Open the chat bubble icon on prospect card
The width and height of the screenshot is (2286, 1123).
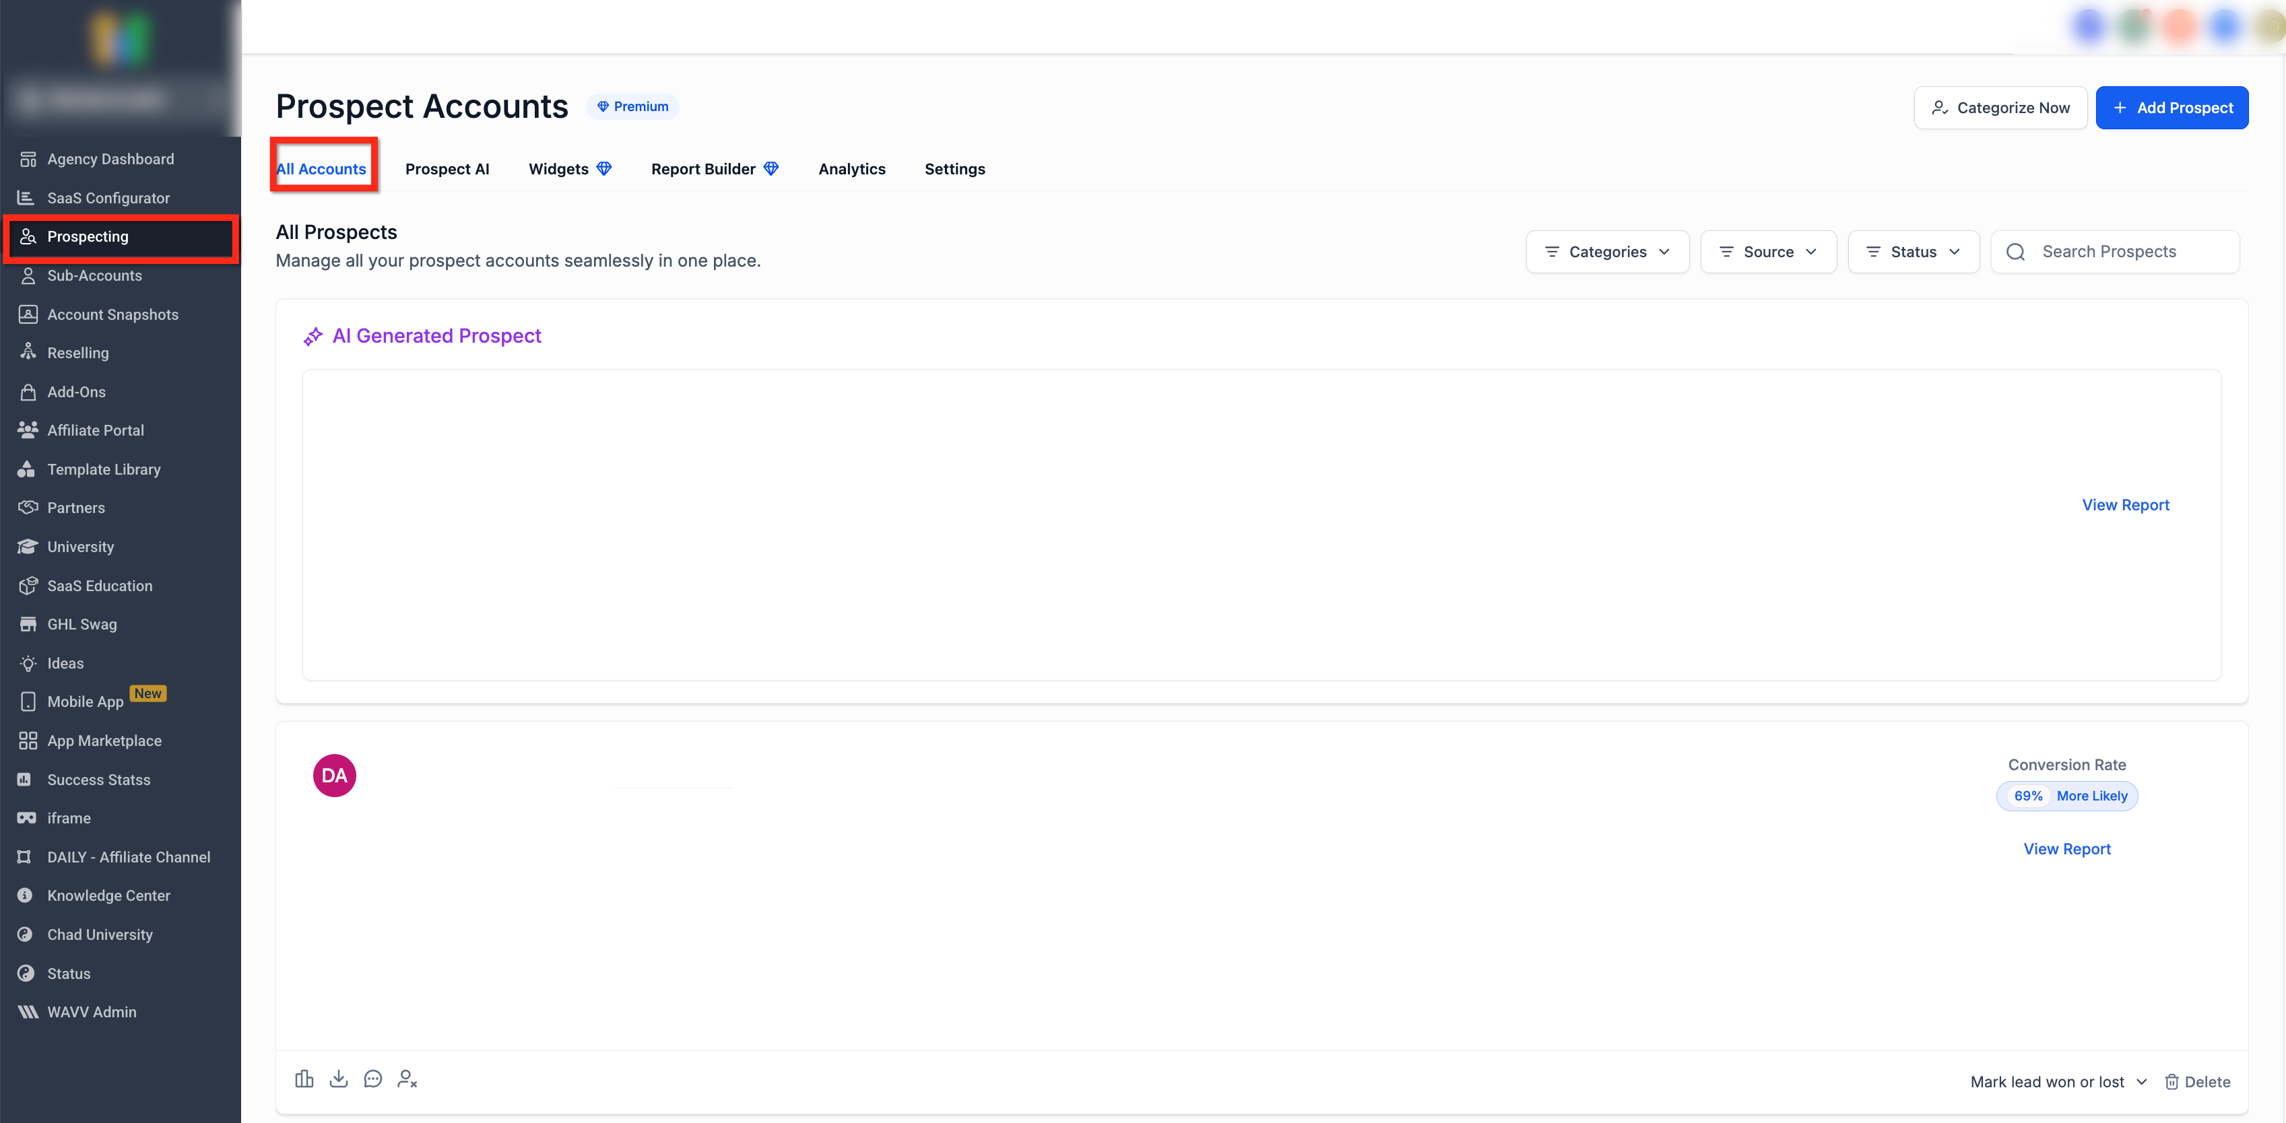coord(372,1079)
